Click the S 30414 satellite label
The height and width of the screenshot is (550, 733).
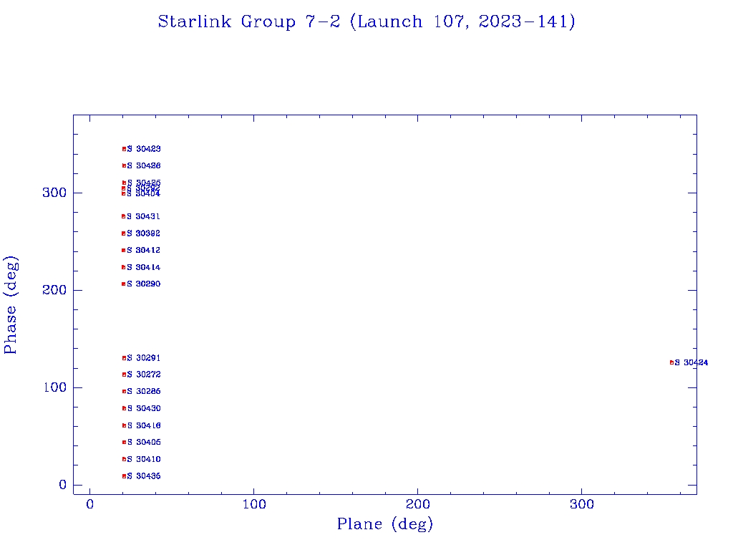pyautogui.click(x=144, y=268)
